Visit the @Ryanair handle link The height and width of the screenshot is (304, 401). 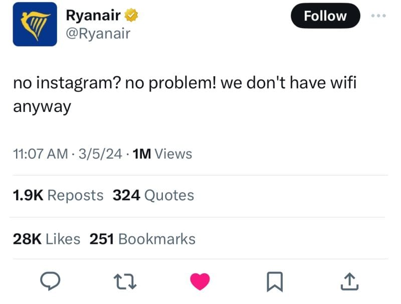(x=98, y=34)
